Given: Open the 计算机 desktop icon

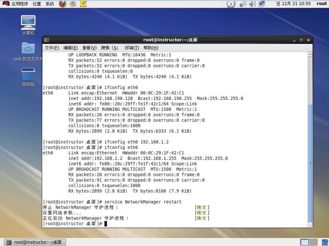Looking at the screenshot, I should (28, 25).
